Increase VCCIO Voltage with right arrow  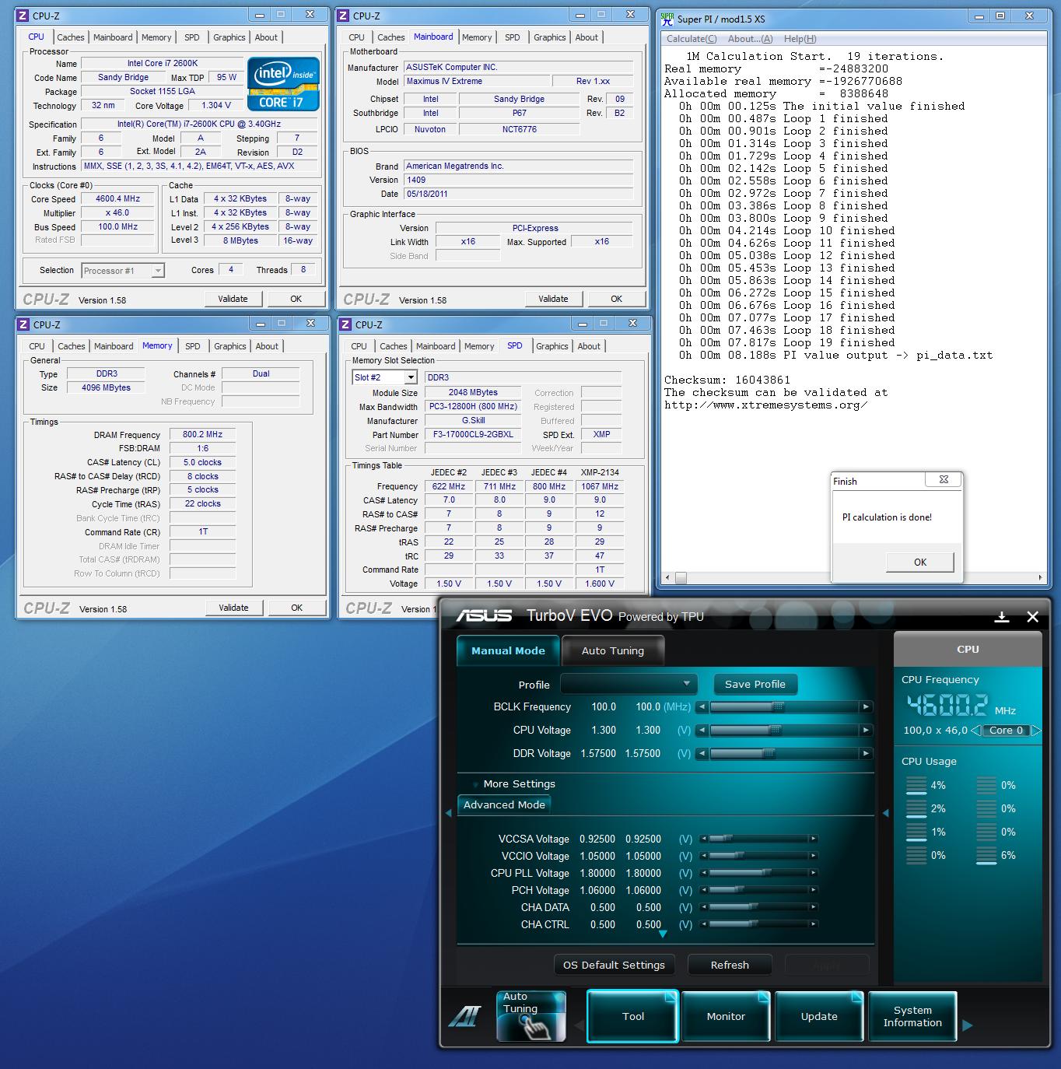pos(813,856)
